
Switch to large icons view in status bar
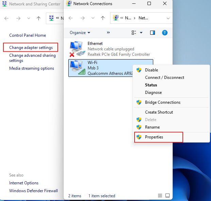168,196
